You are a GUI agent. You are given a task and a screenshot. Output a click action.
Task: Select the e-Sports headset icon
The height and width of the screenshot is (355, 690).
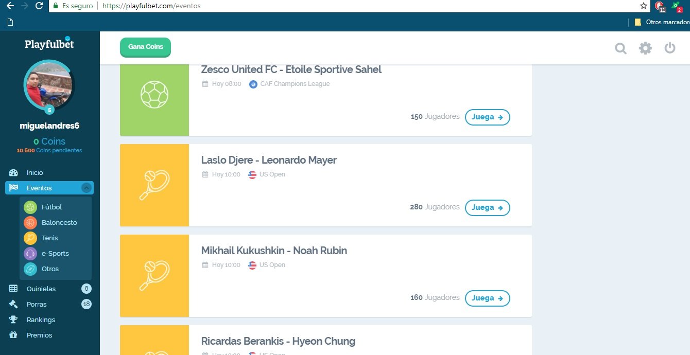point(30,253)
